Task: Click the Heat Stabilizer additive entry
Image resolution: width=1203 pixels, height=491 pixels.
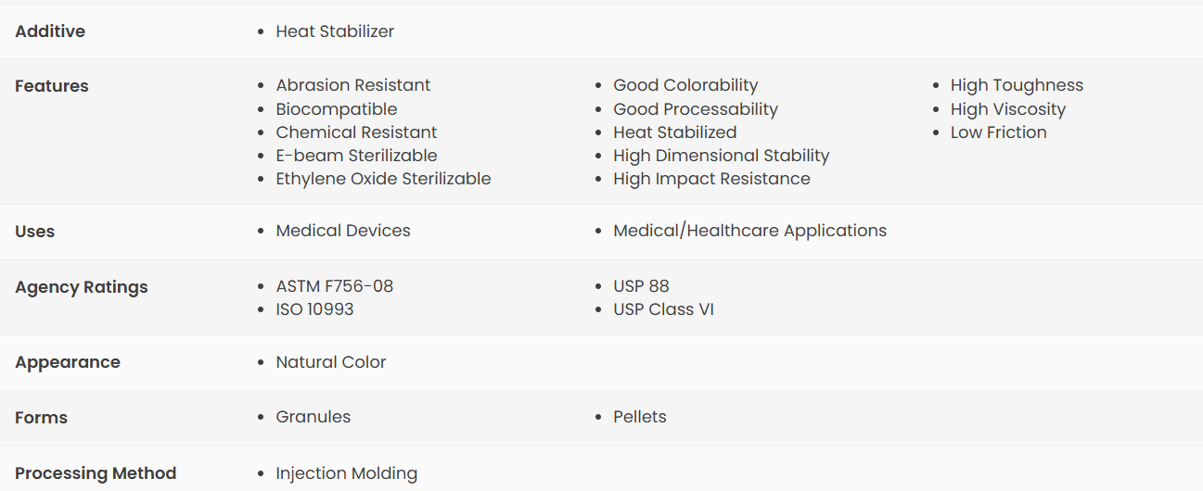Action: coord(335,31)
